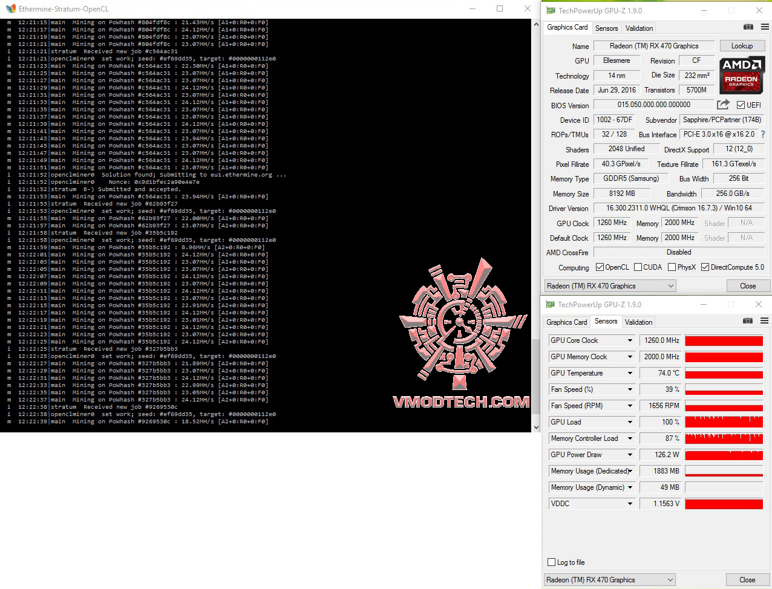Expand the GPU Memory Clock sensor dropdown
Image resolution: width=772 pixels, height=589 pixels.
(x=630, y=357)
